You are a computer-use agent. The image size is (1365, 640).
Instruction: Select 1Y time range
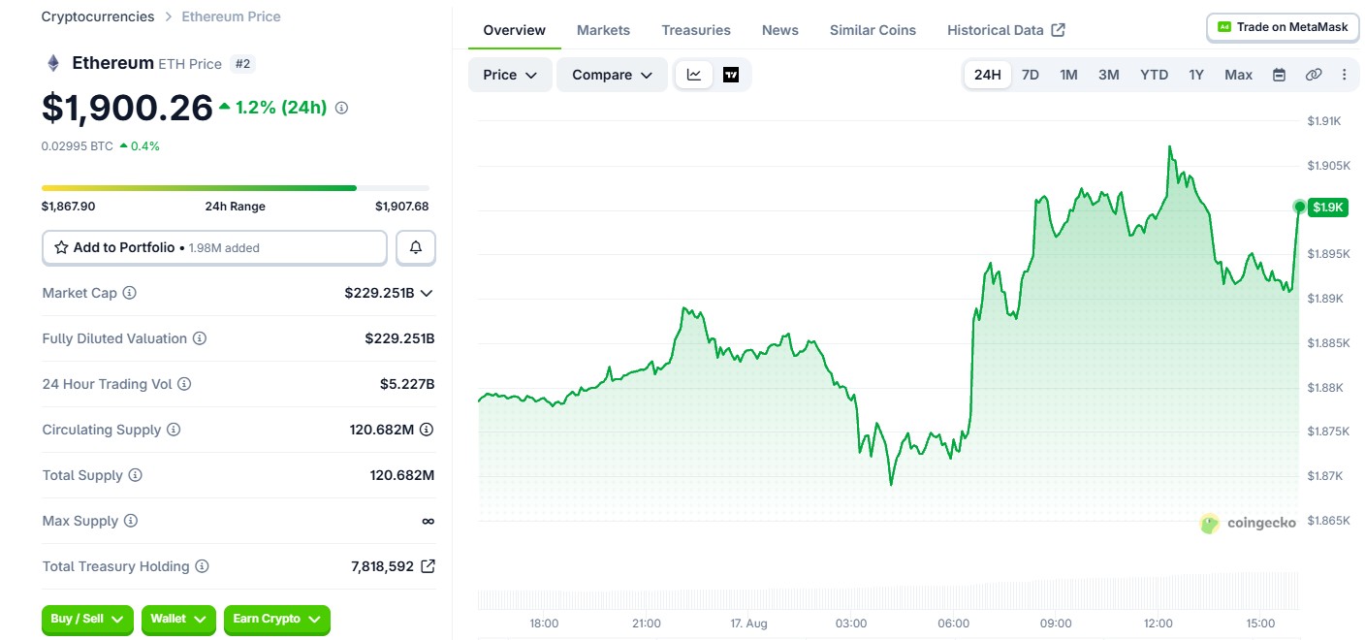click(1196, 75)
